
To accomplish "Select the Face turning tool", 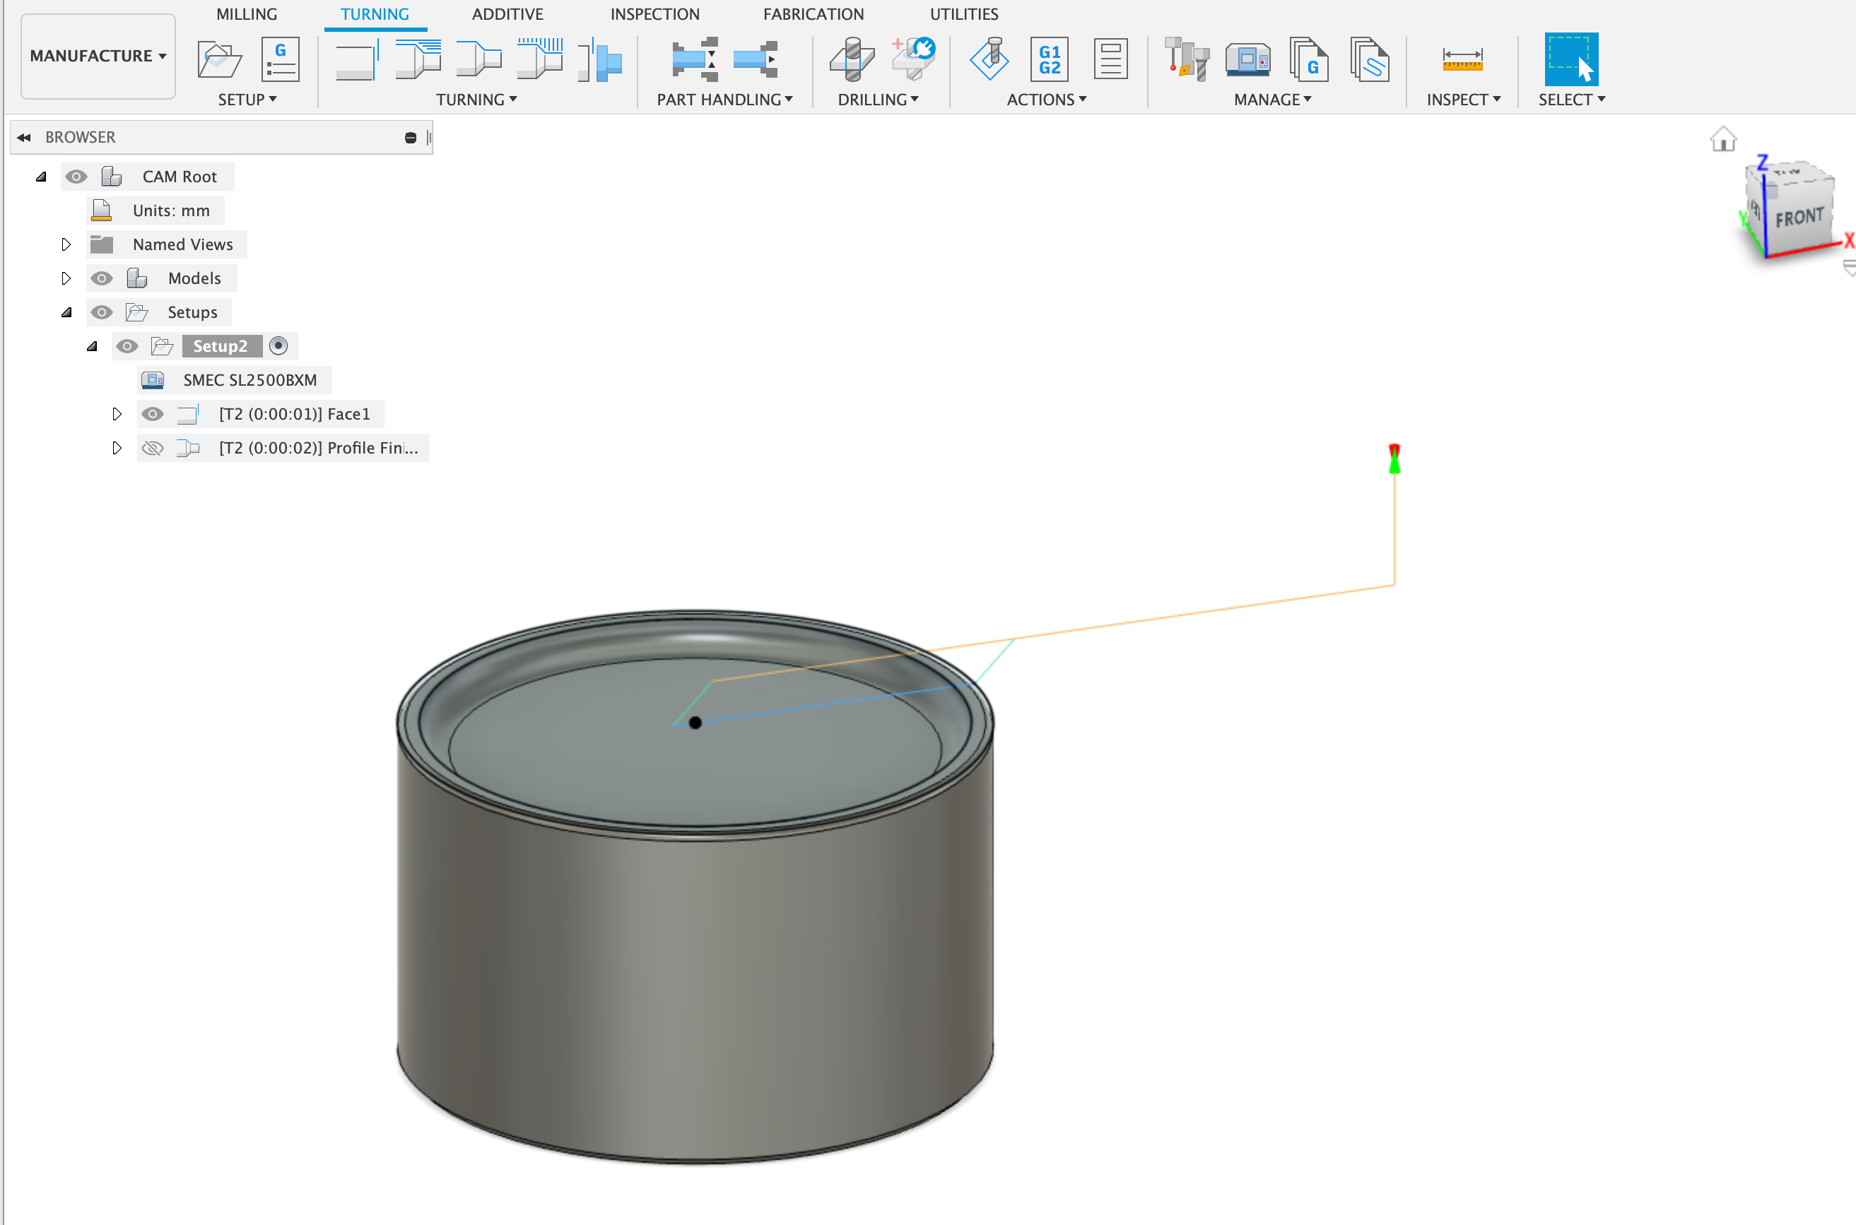I will click(356, 59).
